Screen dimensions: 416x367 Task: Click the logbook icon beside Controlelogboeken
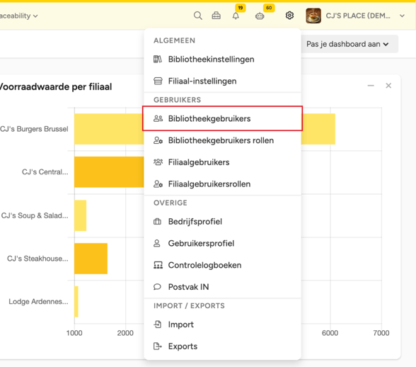(158, 265)
